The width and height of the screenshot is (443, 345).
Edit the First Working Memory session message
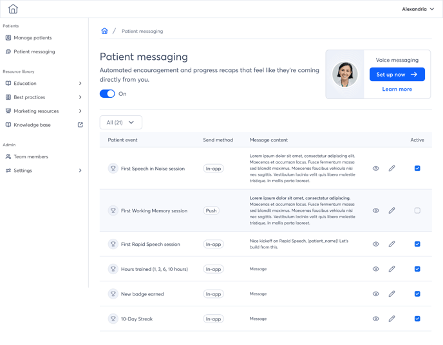point(391,210)
